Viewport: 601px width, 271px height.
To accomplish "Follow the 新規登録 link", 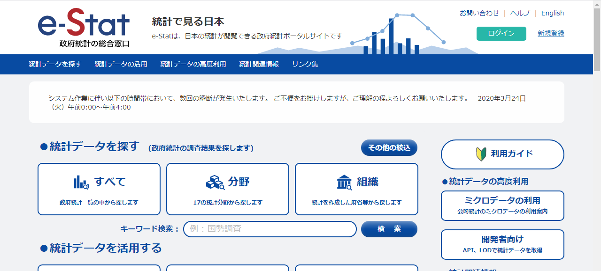I will tap(551, 33).
